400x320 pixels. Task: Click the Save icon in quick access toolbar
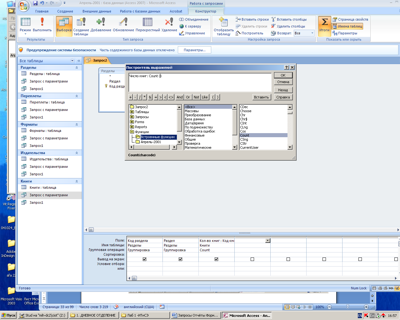(35, 3)
